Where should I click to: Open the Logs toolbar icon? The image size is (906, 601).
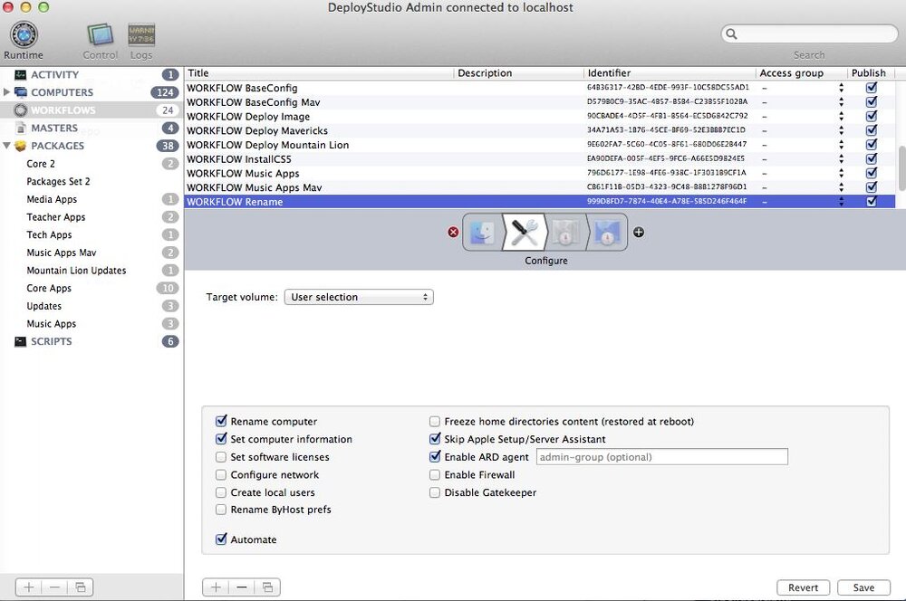(141, 35)
